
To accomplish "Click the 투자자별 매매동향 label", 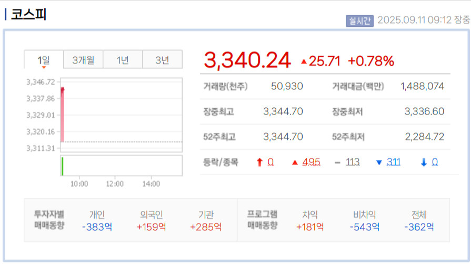I will (x=49, y=220).
